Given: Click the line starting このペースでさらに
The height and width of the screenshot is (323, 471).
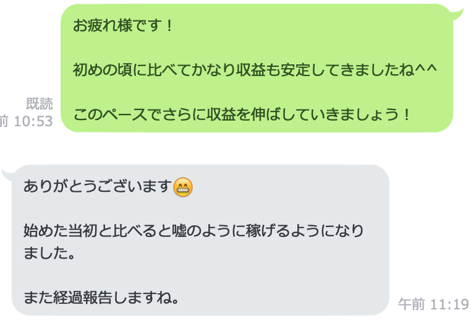Looking at the screenshot, I should [242, 114].
